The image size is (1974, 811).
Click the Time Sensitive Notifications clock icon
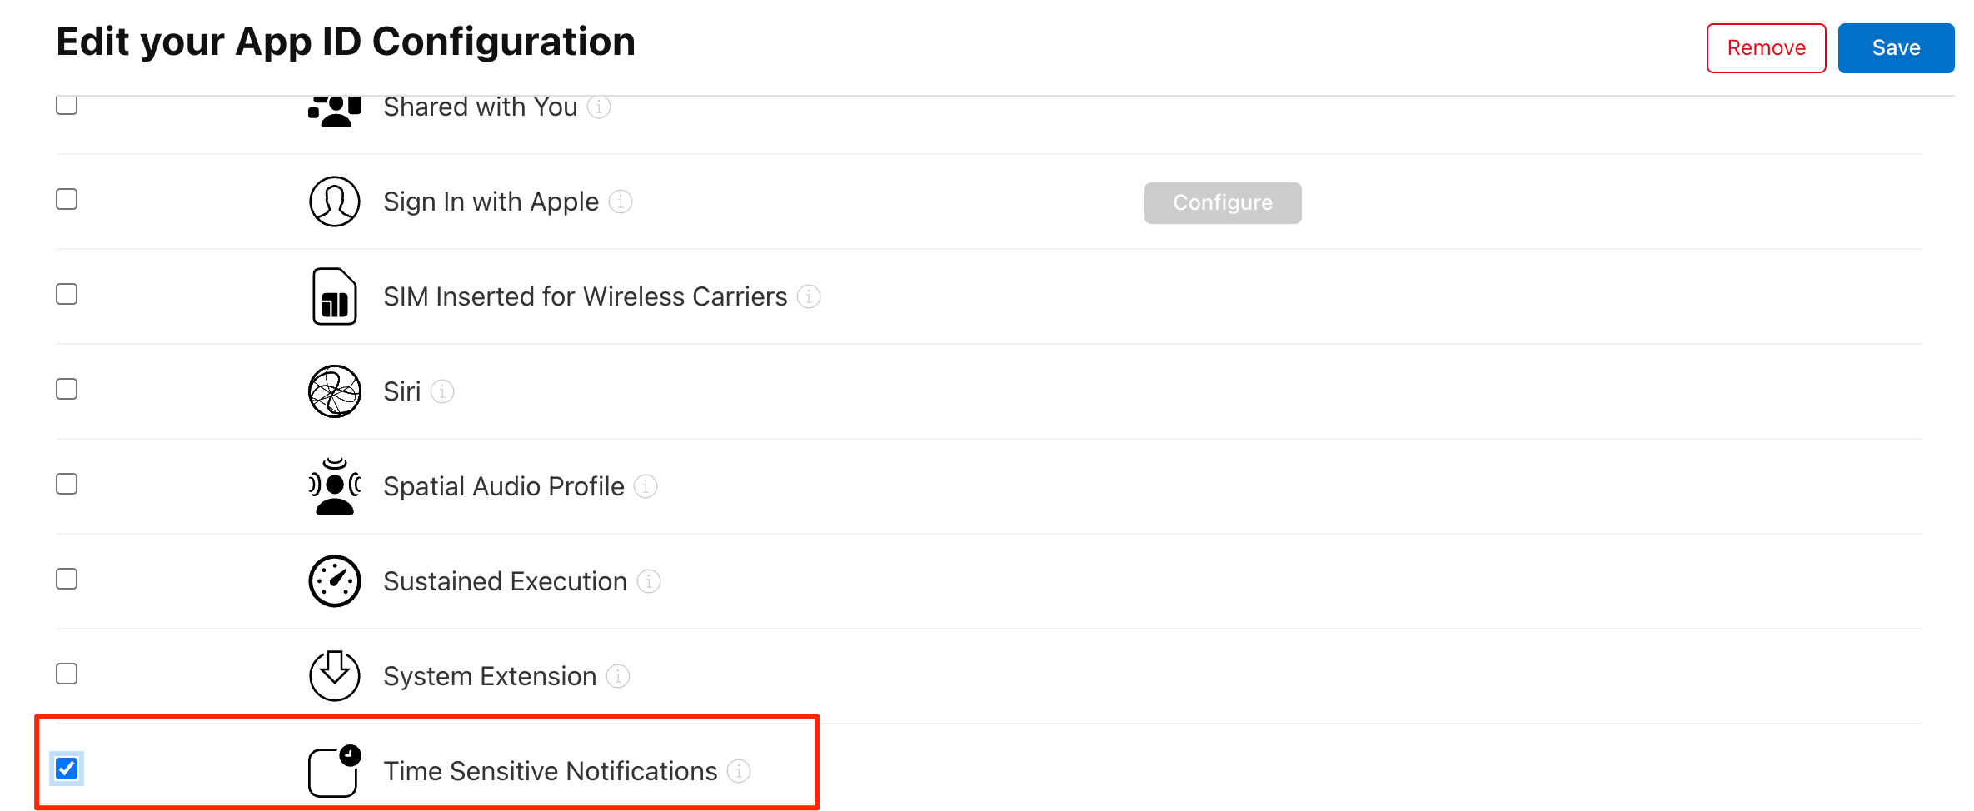[333, 771]
